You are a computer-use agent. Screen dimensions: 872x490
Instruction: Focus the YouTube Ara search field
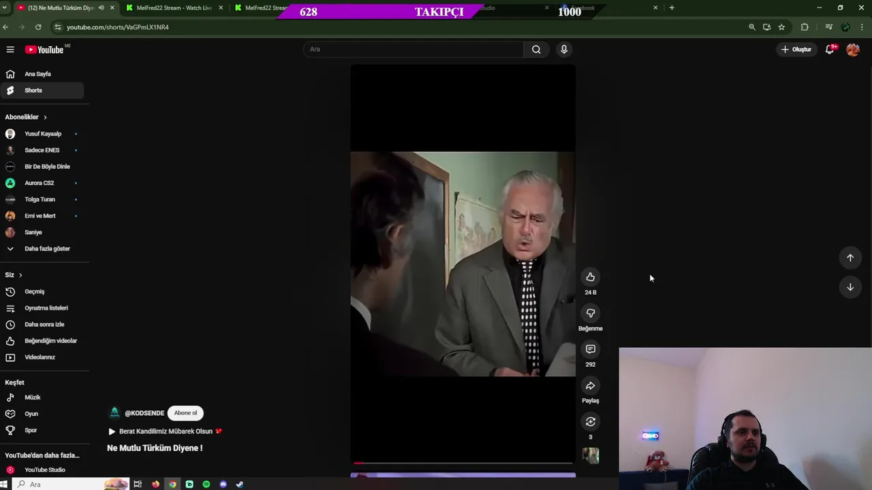[414, 49]
